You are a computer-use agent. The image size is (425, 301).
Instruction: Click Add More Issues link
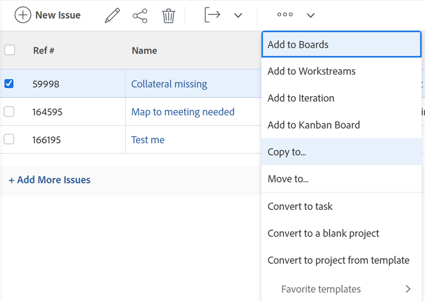pyautogui.click(x=49, y=180)
